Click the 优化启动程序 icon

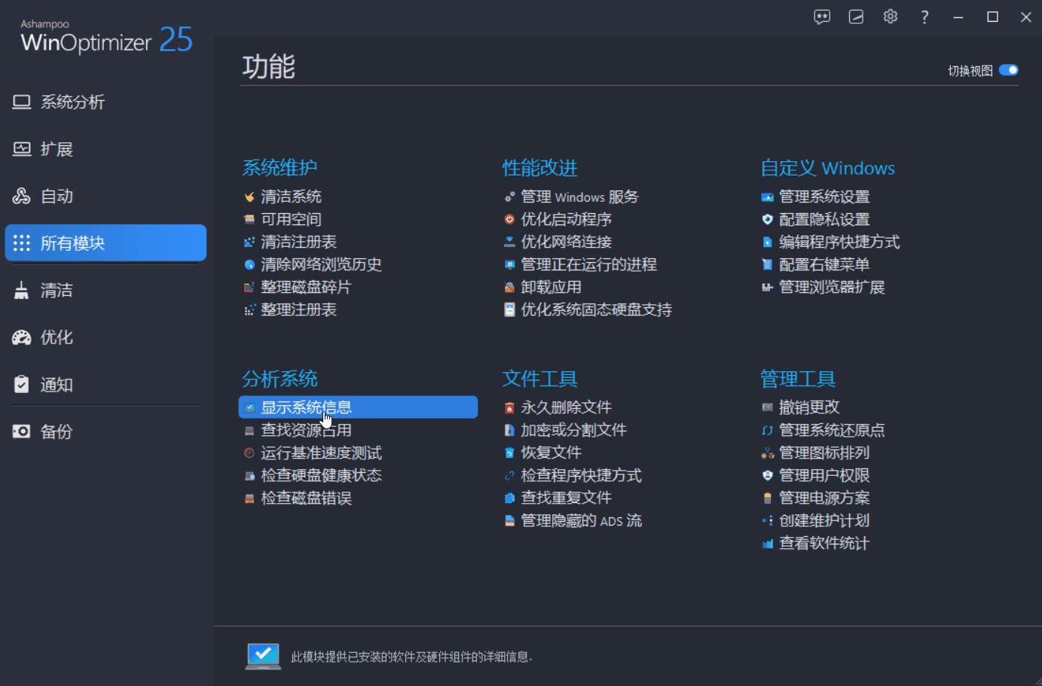coord(509,220)
